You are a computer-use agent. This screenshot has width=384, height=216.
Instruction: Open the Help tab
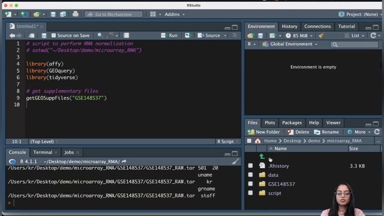314,122
